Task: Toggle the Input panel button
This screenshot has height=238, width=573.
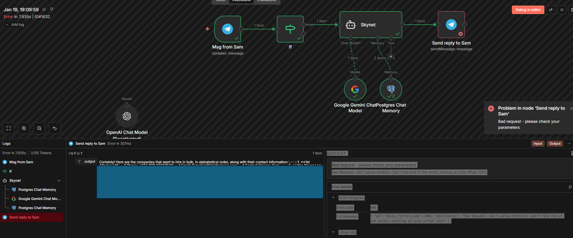Action: (537, 143)
